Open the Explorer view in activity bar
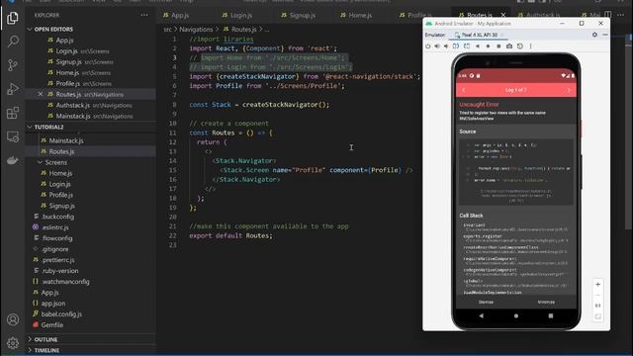The height and width of the screenshot is (356, 633). coord(13,18)
